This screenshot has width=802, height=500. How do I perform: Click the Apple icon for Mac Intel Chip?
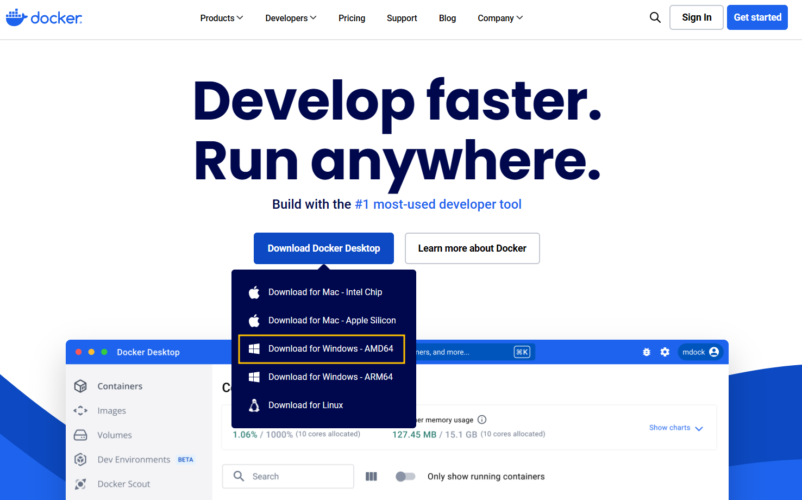coord(254,292)
